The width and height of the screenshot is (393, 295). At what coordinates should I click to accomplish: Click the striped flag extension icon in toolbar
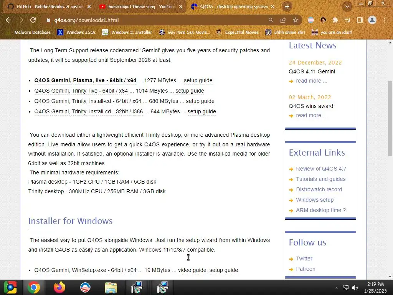(x=311, y=20)
